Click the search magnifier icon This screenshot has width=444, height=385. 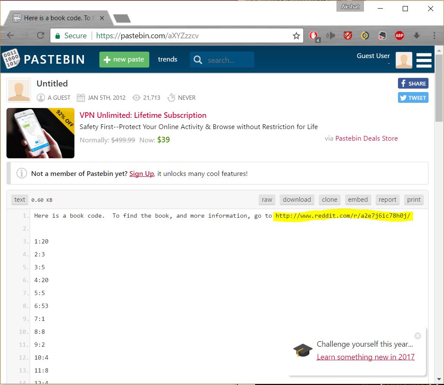197,60
